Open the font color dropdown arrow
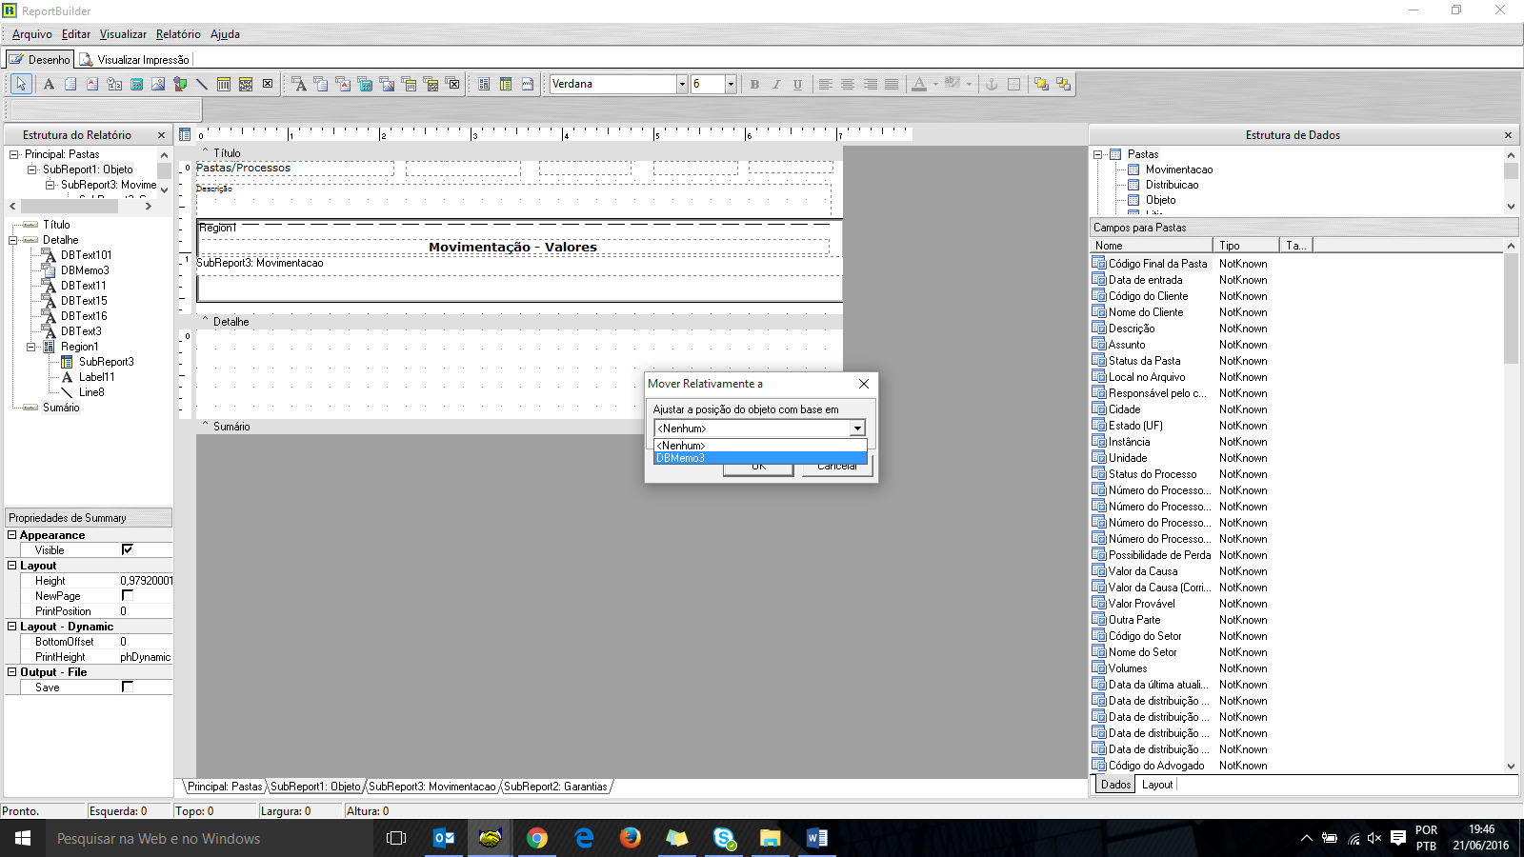The height and width of the screenshot is (857, 1524). coord(935,84)
